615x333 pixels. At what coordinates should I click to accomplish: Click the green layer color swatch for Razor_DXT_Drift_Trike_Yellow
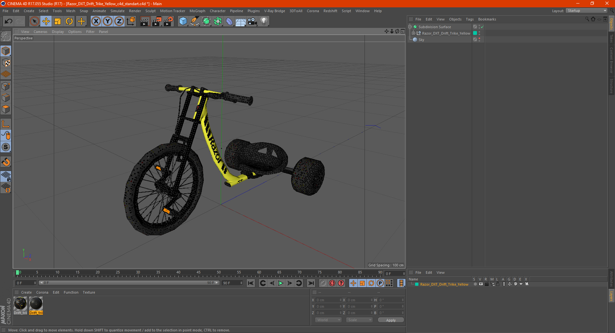(x=417, y=284)
